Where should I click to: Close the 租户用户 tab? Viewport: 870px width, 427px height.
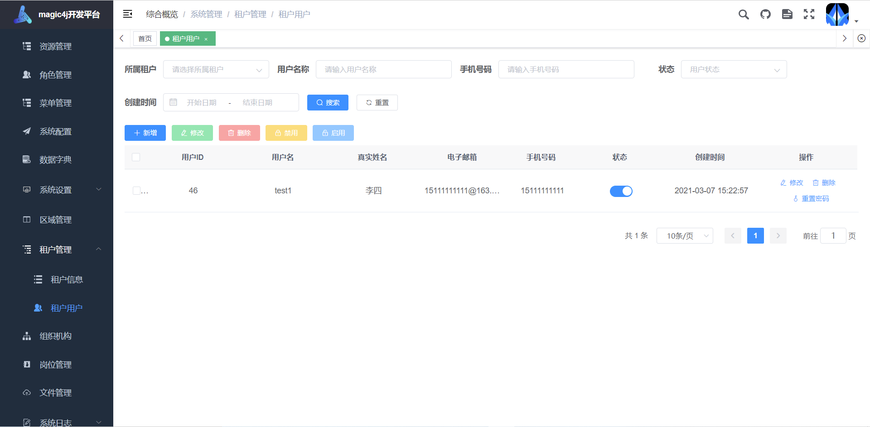[x=206, y=39]
